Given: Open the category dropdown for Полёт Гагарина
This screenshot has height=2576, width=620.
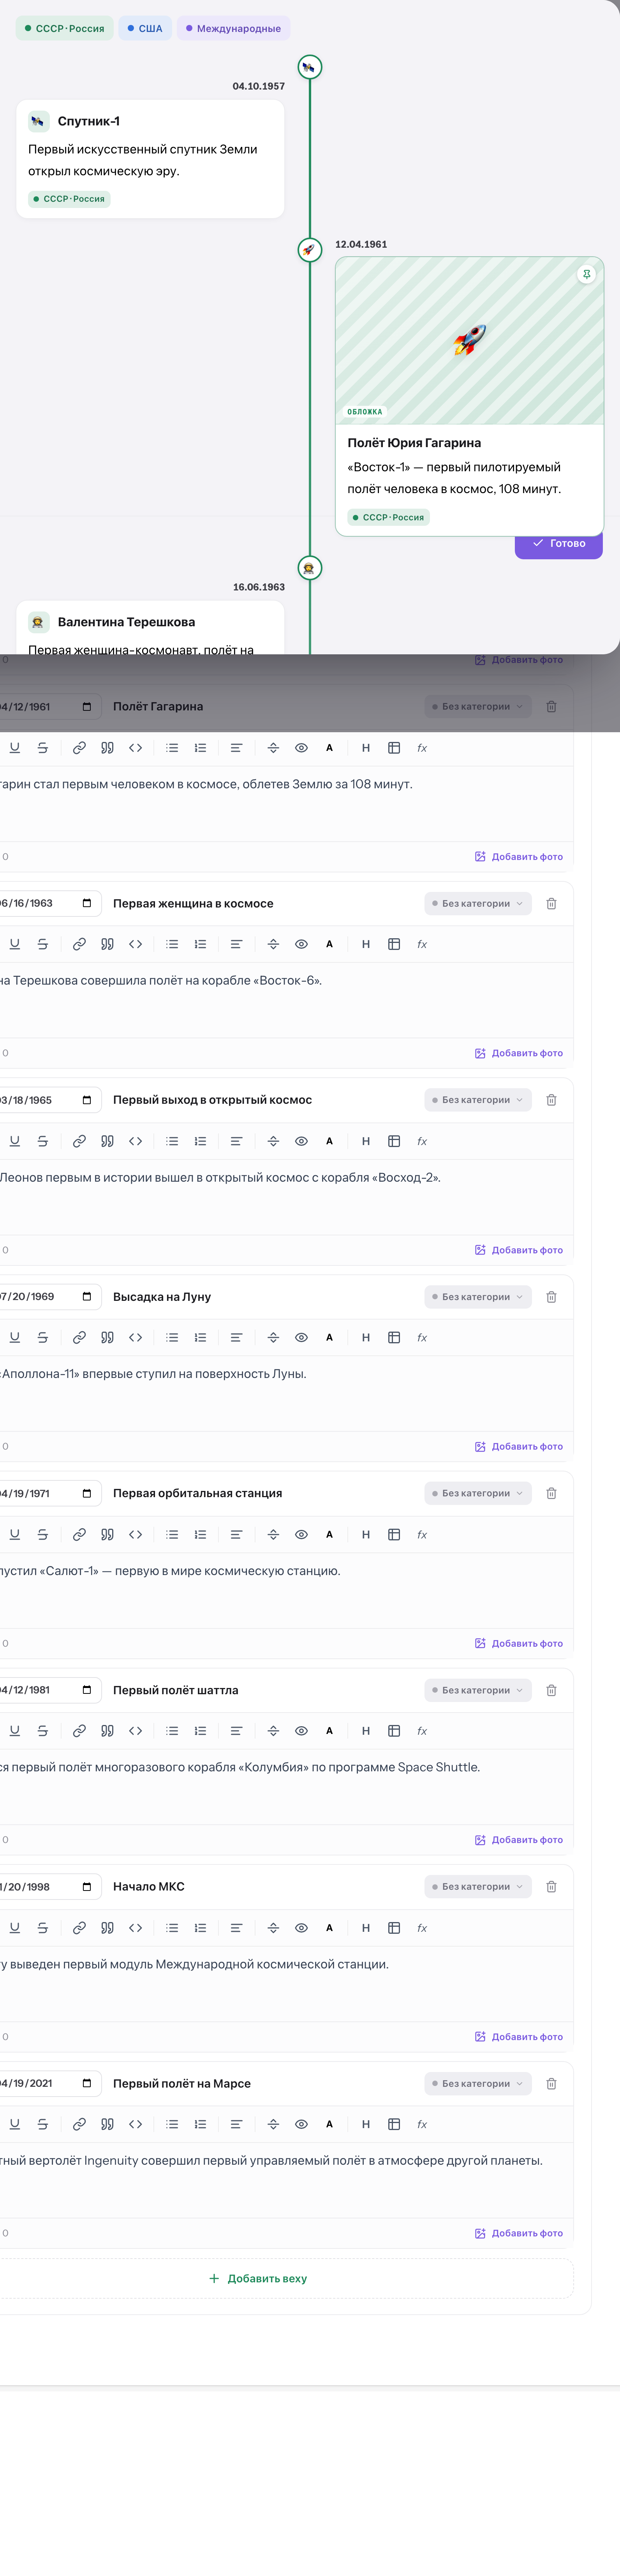Looking at the screenshot, I should 477,707.
